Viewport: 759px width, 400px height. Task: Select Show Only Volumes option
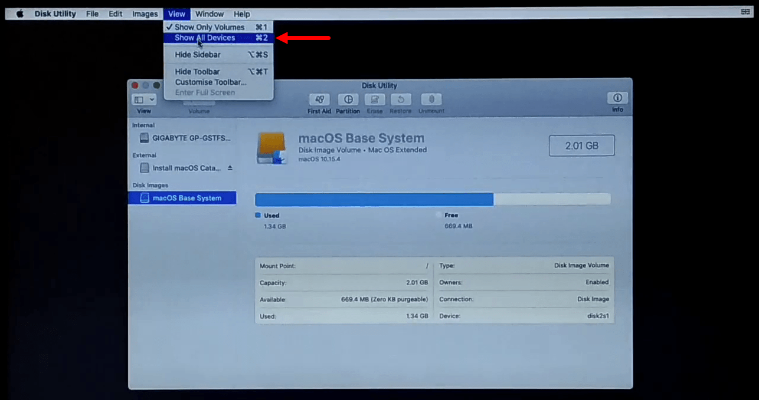point(218,27)
